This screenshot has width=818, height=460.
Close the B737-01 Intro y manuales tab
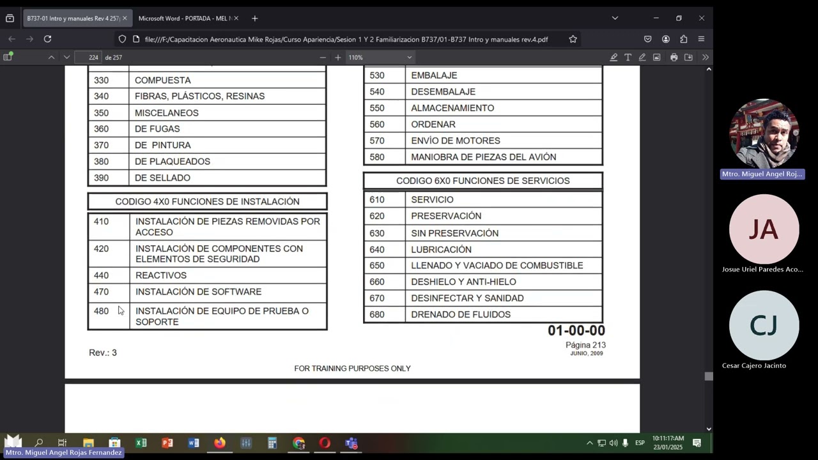coord(125,19)
